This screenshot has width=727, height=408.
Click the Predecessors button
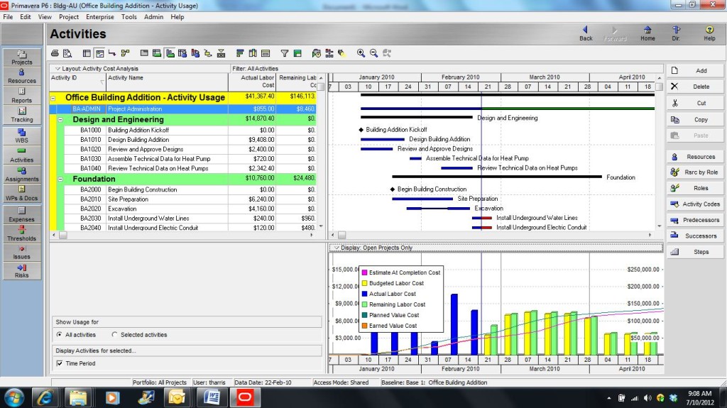click(x=694, y=220)
